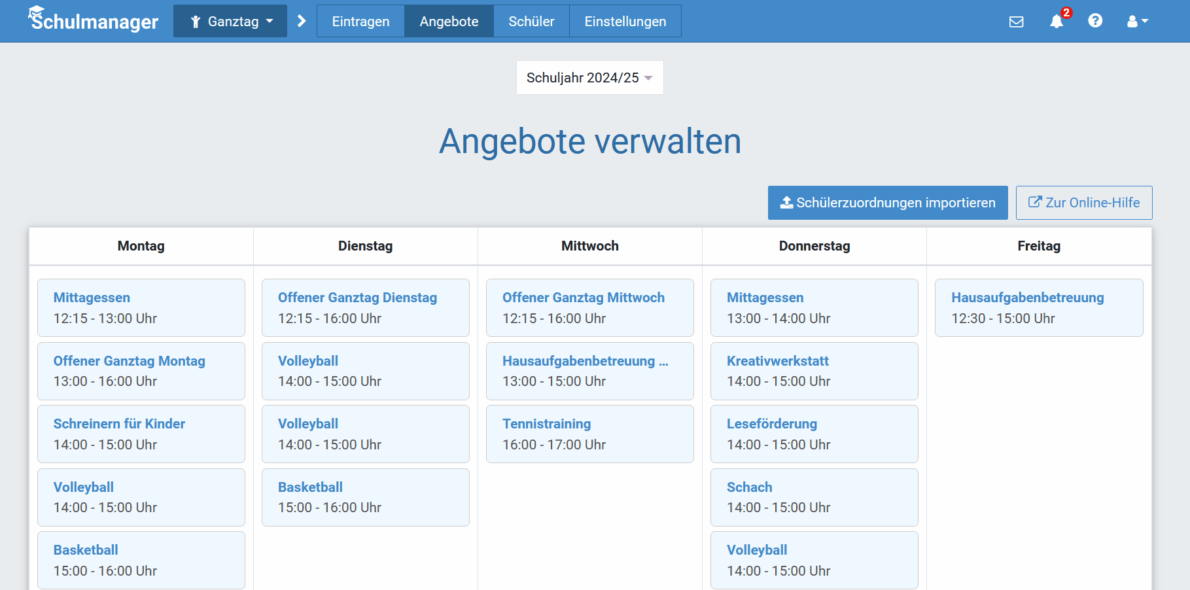This screenshot has height=590, width=1190.
Task: Click the external-link icon in Zur Online-Hilfe
Action: [x=1036, y=202]
